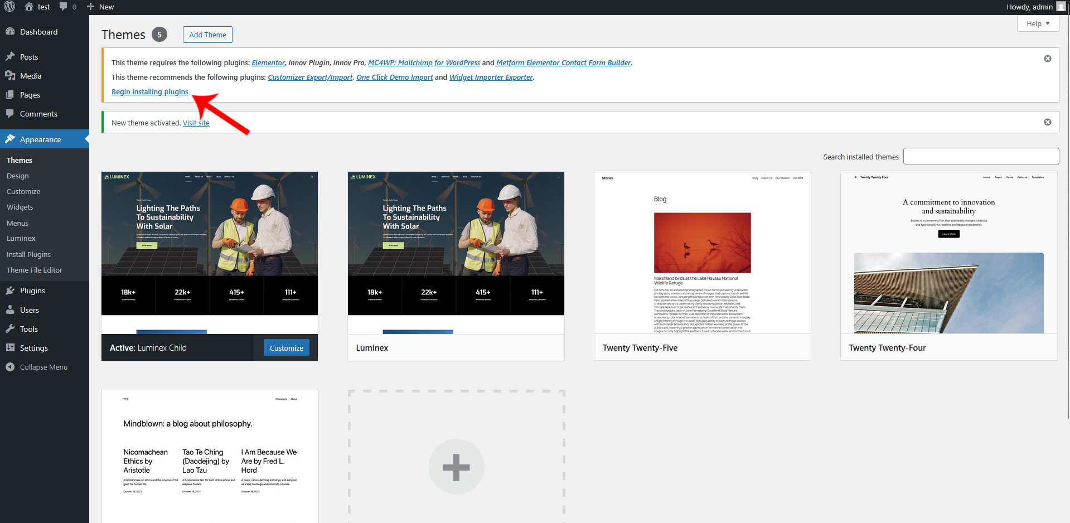Click the Search installed themes field

(x=980, y=156)
